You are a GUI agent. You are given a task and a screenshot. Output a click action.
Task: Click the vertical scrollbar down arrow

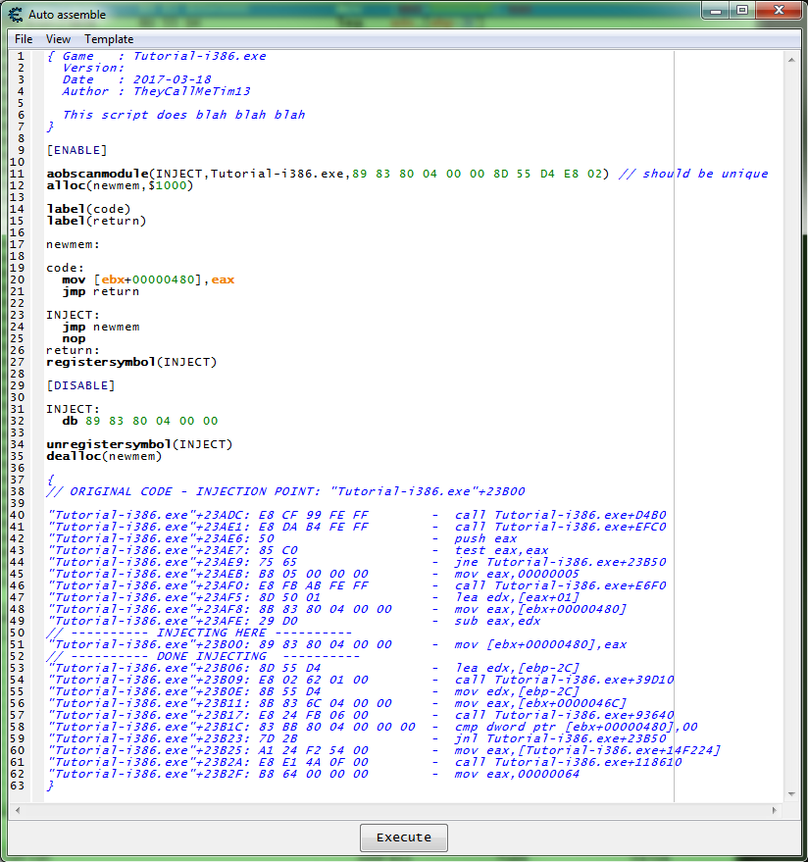point(792,794)
